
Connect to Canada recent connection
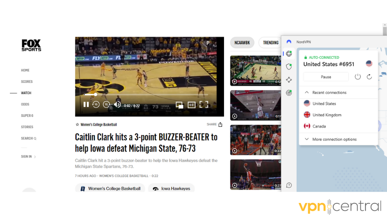coord(338,126)
